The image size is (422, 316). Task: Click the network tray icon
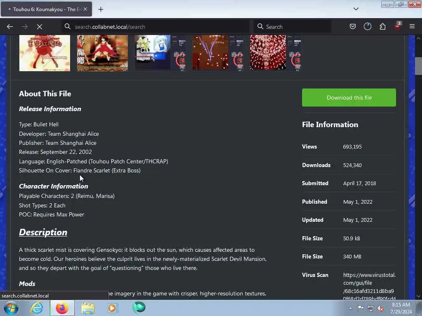[x=370, y=309]
